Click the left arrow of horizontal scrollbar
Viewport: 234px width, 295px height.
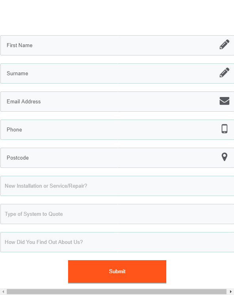(x=3, y=291)
